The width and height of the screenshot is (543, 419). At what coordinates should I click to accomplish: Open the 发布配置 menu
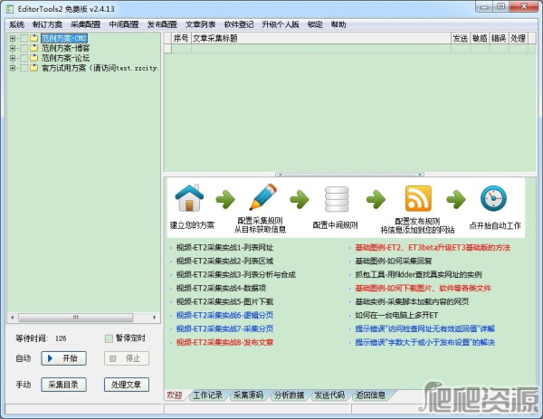click(x=162, y=24)
